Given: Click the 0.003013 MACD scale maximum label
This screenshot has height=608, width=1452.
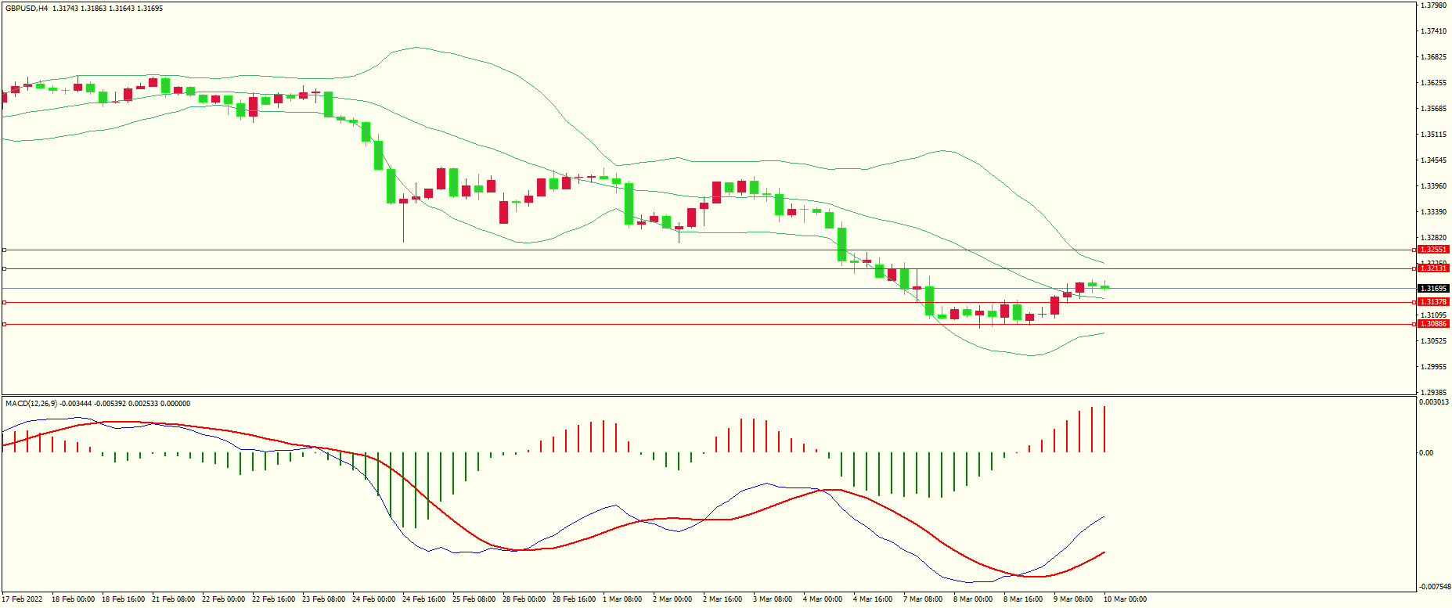Looking at the screenshot, I should click(x=1433, y=402).
